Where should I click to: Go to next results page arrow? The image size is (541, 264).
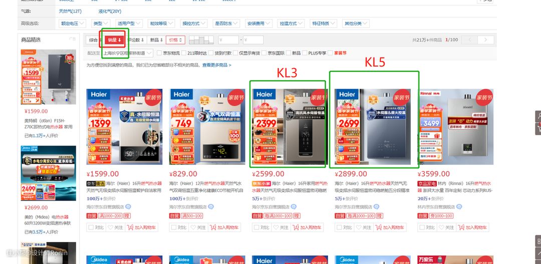point(486,40)
